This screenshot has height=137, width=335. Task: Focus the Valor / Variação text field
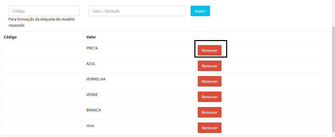pos(137,11)
